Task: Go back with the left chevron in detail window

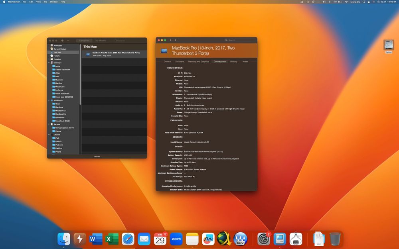Action: pyautogui.click(x=170, y=40)
